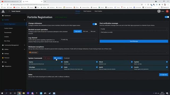
Task: Select the Log event option
Action: pos(78,31)
